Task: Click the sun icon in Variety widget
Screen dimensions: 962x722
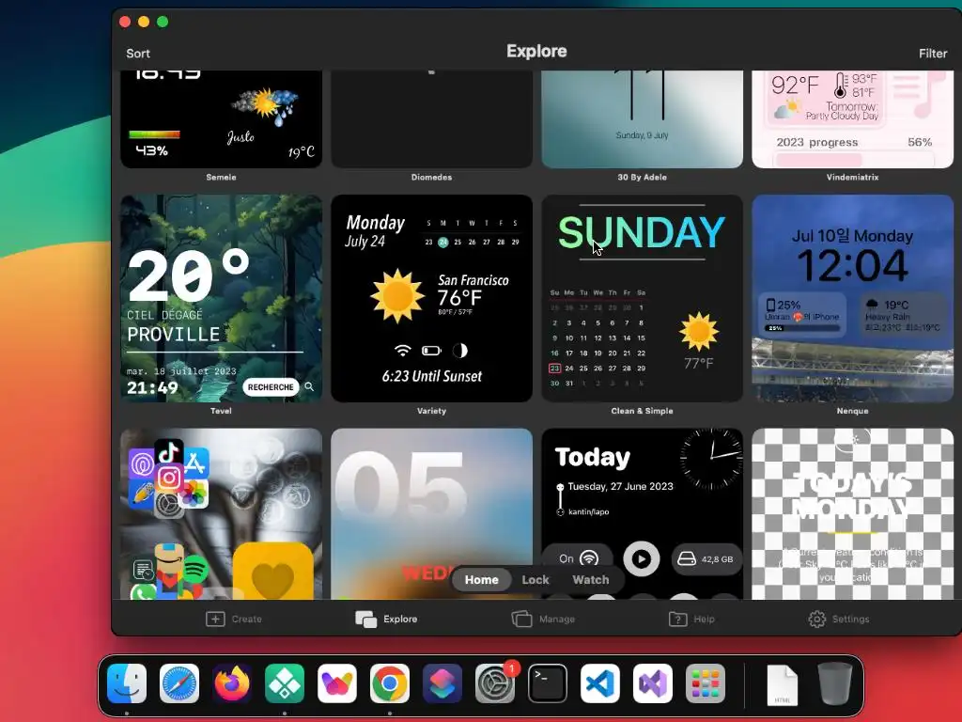Action: [x=397, y=296]
